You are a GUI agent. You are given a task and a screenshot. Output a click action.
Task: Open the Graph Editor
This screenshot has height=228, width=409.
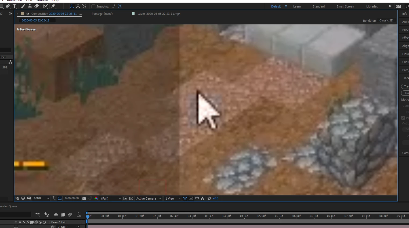(x=79, y=215)
